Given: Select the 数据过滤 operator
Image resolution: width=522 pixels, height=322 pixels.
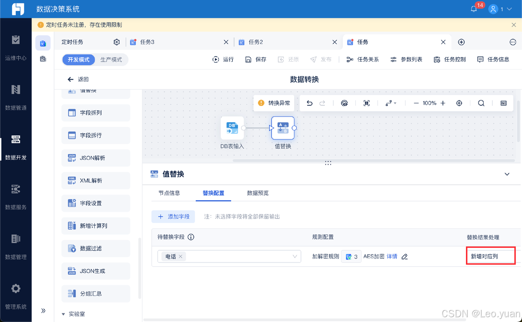Looking at the screenshot, I should [96, 248].
